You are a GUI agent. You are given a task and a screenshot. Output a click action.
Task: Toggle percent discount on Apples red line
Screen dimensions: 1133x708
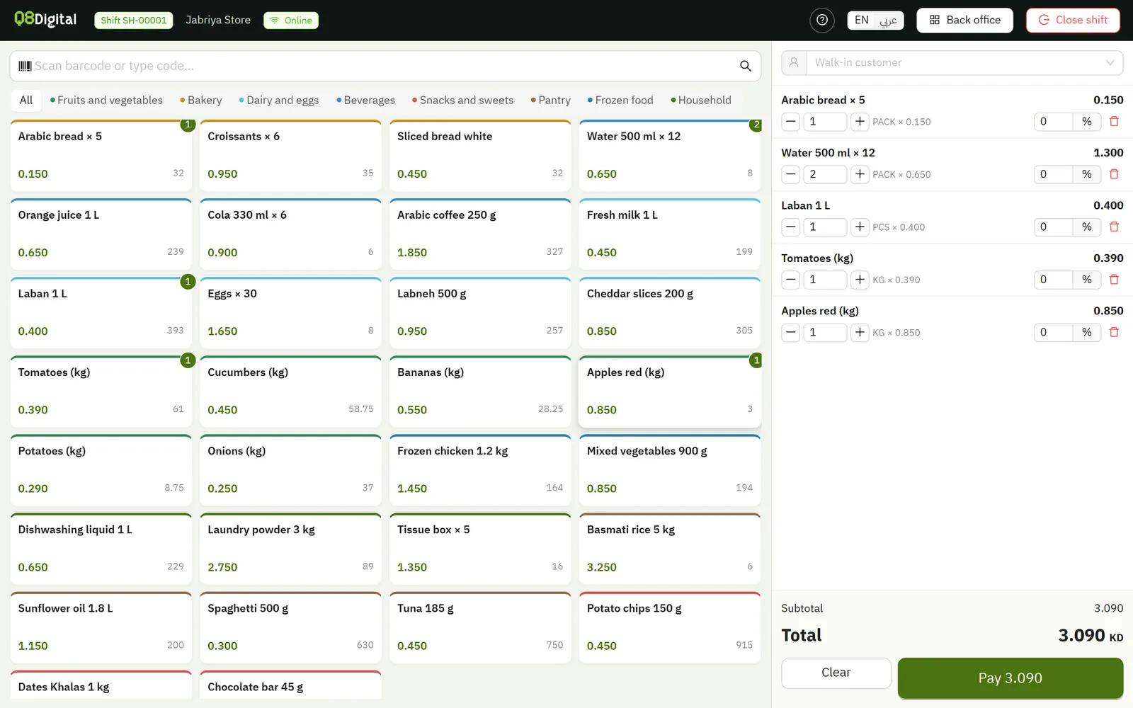click(x=1087, y=333)
